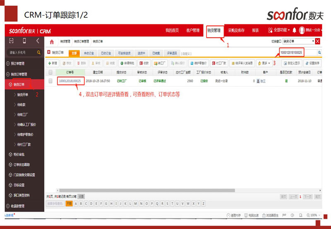Open the 全部功能 dropdown menu
This screenshot has width=331, height=229.
point(279,31)
